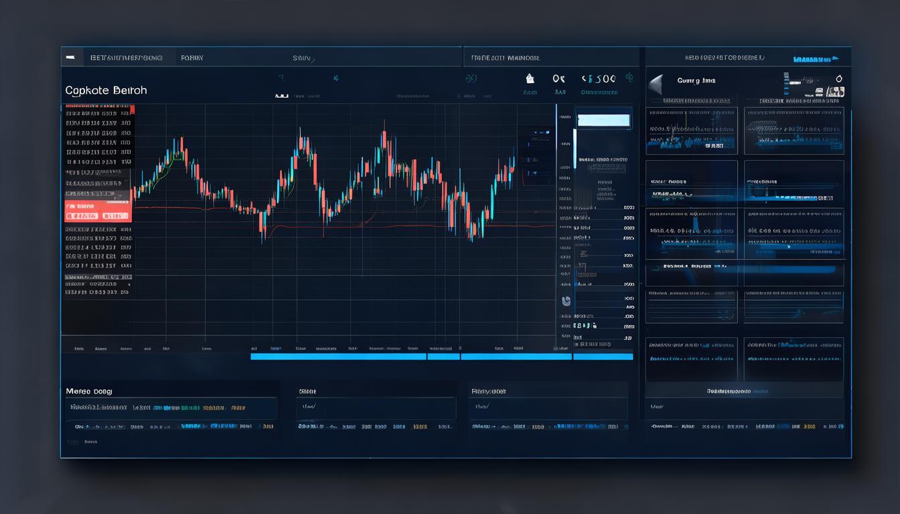
Task: Click the bright blue arrow label in top-right header
Action: click(x=816, y=59)
